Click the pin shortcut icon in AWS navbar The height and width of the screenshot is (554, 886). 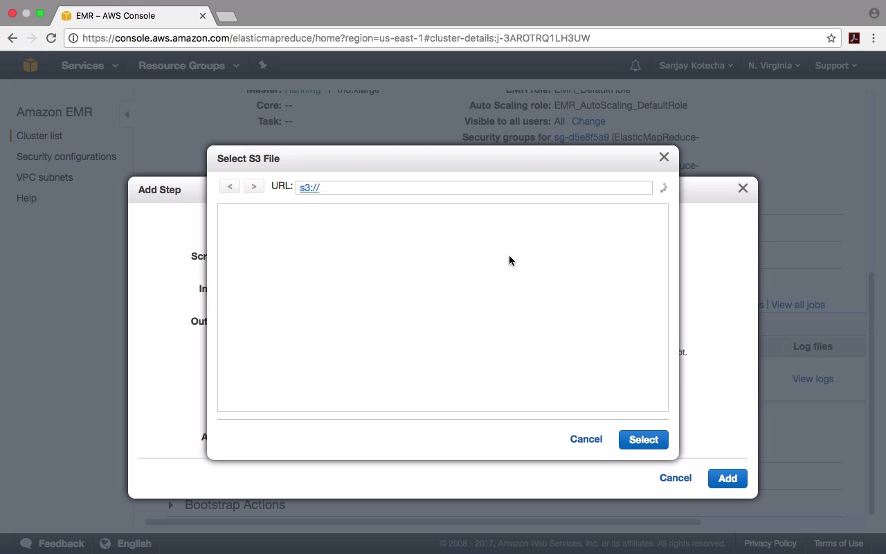pos(262,65)
